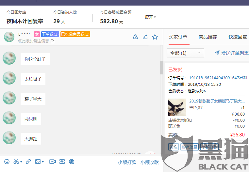Click the 今日咨询人数 label
Image resolution: width=249 pixels, height=172 pixels.
tap(65, 12)
